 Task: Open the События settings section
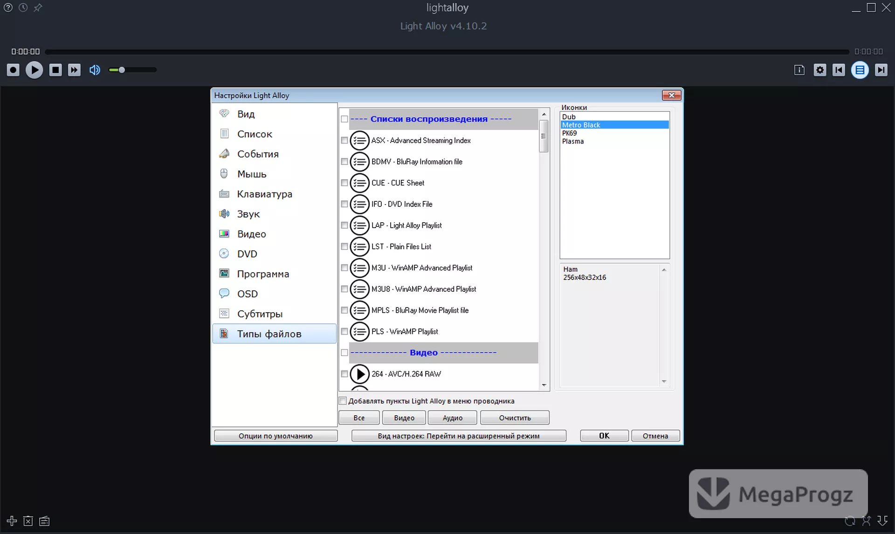click(x=274, y=154)
